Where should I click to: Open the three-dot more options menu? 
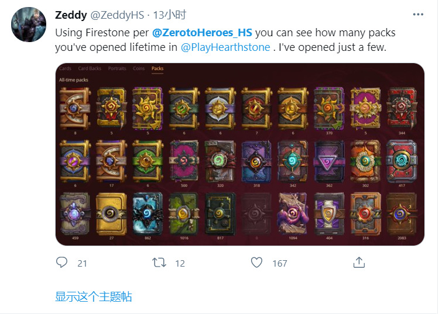(418, 15)
